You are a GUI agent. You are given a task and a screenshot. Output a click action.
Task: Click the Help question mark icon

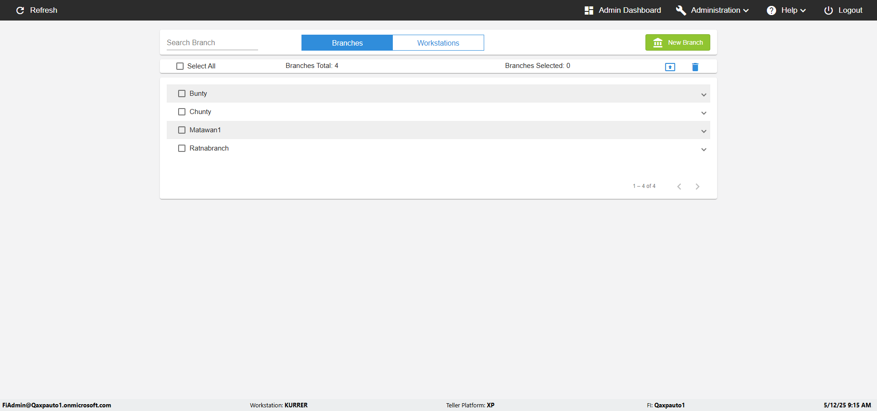(771, 10)
